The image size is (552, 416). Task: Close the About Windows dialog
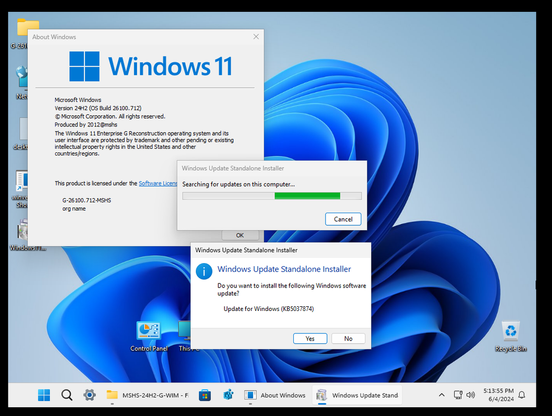pyautogui.click(x=256, y=36)
